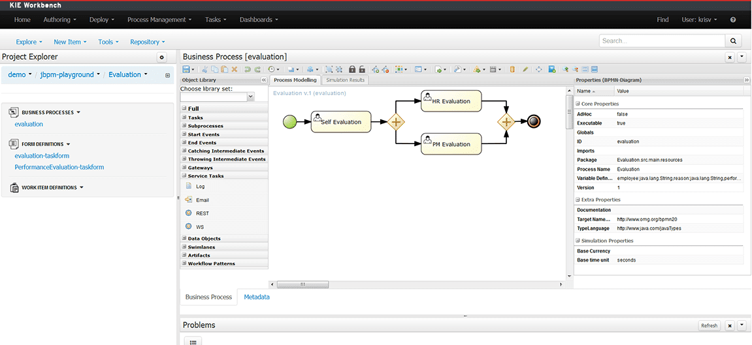
Task: Click the green start event circle
Action: [289, 122]
